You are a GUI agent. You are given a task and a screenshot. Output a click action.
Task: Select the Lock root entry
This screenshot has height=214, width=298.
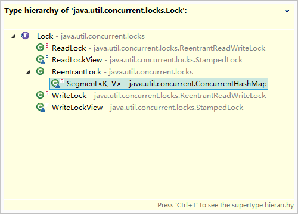click(91, 36)
